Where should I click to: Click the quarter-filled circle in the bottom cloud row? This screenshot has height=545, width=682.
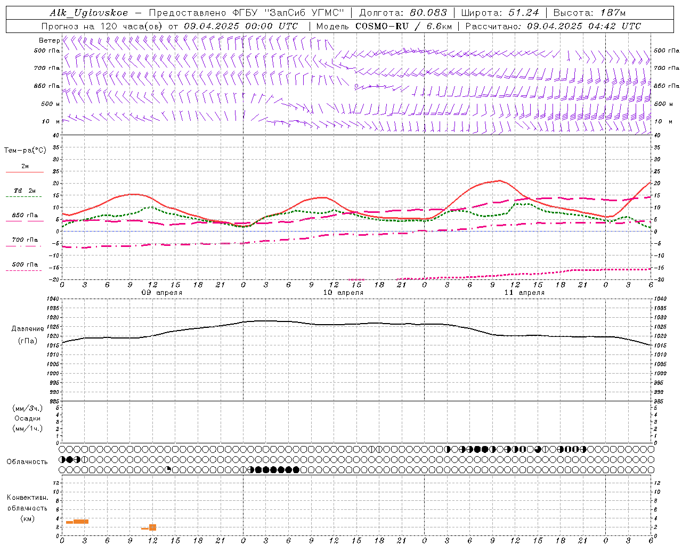tap(168, 469)
